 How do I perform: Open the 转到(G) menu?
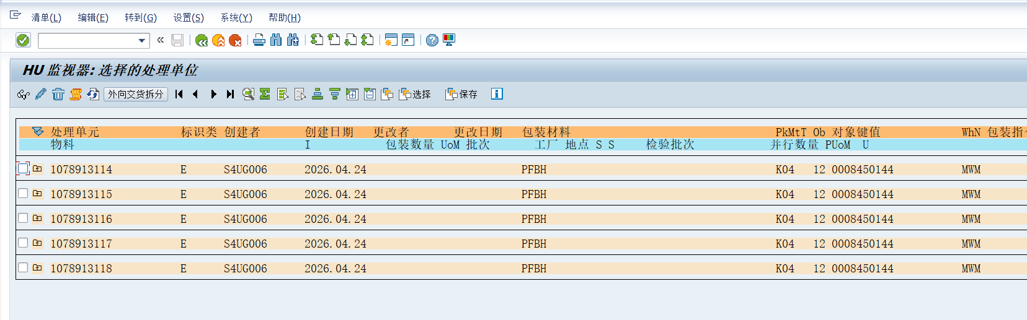(141, 17)
